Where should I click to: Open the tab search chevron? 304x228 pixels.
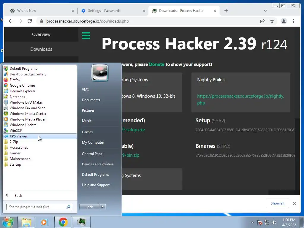pyautogui.click(x=265, y=11)
